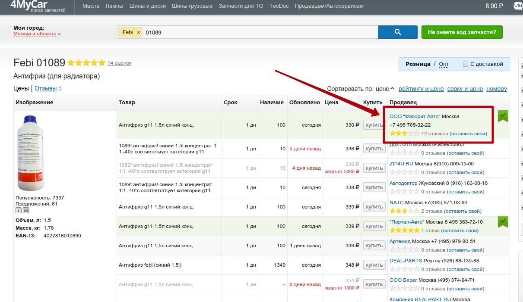Click green checkmark badge for Портал-Авто
This screenshot has width=523, height=302.
pyautogui.click(x=503, y=222)
